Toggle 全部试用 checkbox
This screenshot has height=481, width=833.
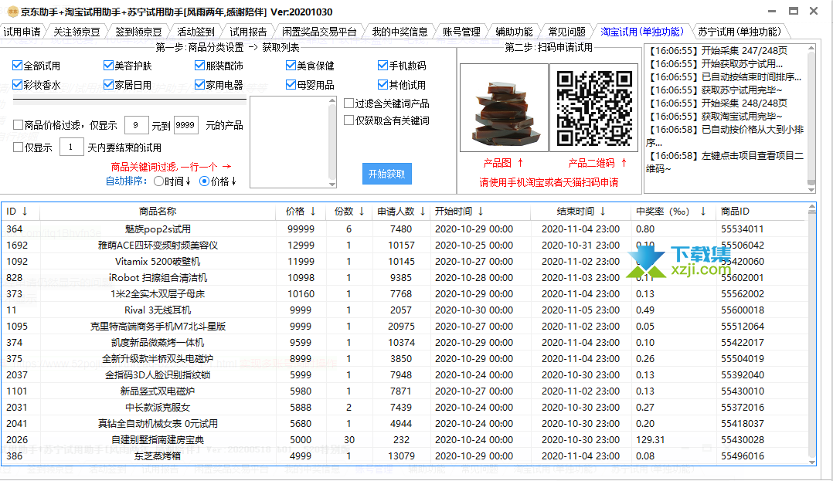point(18,66)
